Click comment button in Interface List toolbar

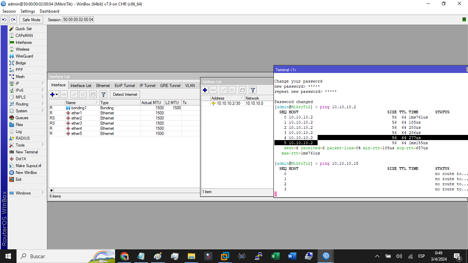[x=93, y=95]
